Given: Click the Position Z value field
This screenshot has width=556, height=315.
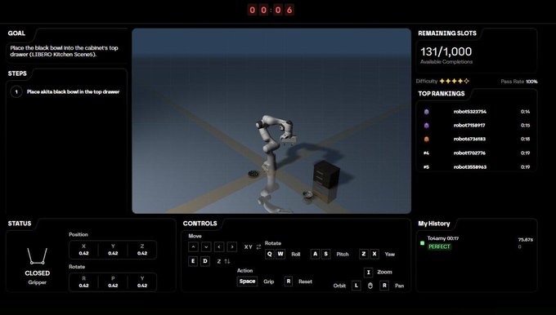Looking at the screenshot, I should point(142,250).
